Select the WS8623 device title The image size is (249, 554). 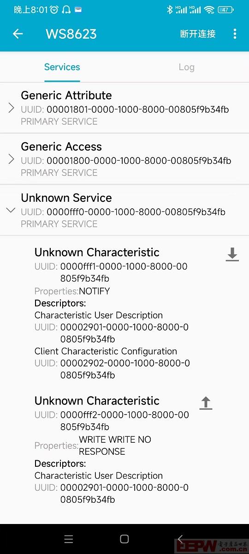pos(71,34)
